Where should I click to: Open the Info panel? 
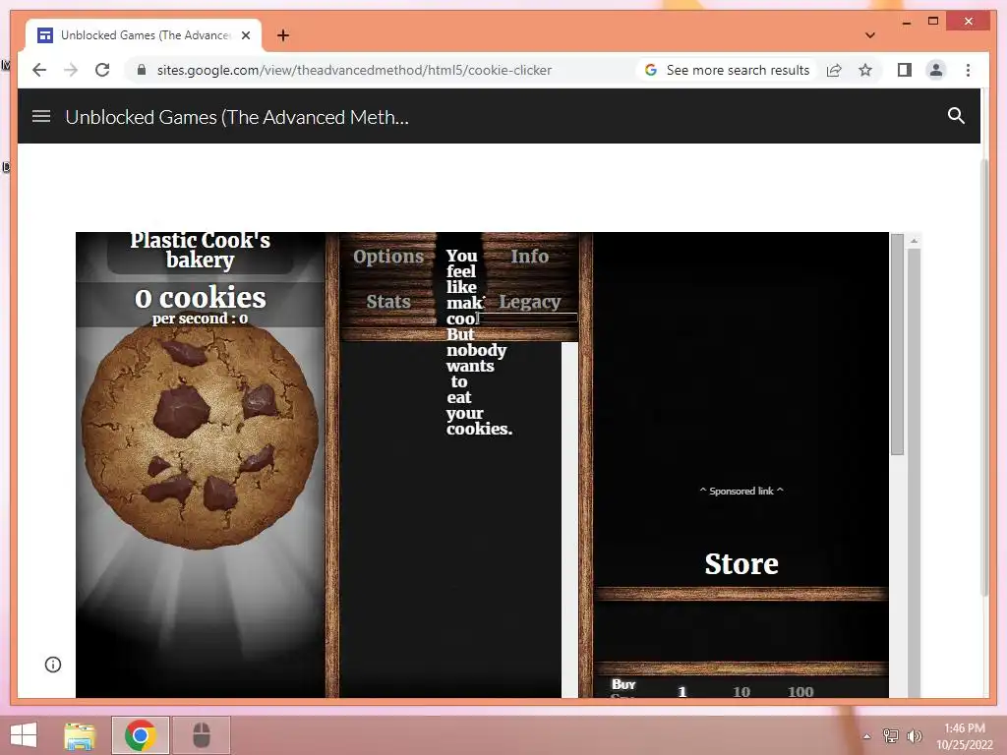point(530,257)
